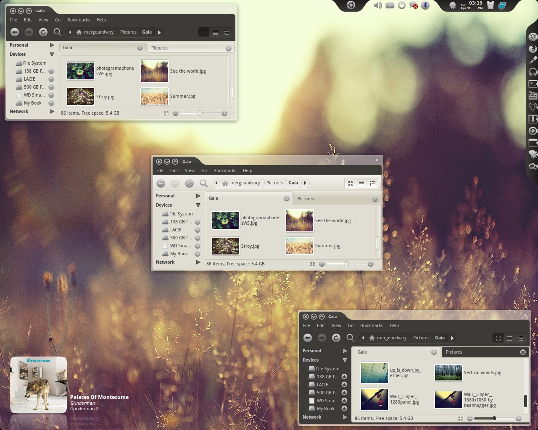Enable compact view in the light-toolbar window
538x430 pixels.
click(372, 183)
